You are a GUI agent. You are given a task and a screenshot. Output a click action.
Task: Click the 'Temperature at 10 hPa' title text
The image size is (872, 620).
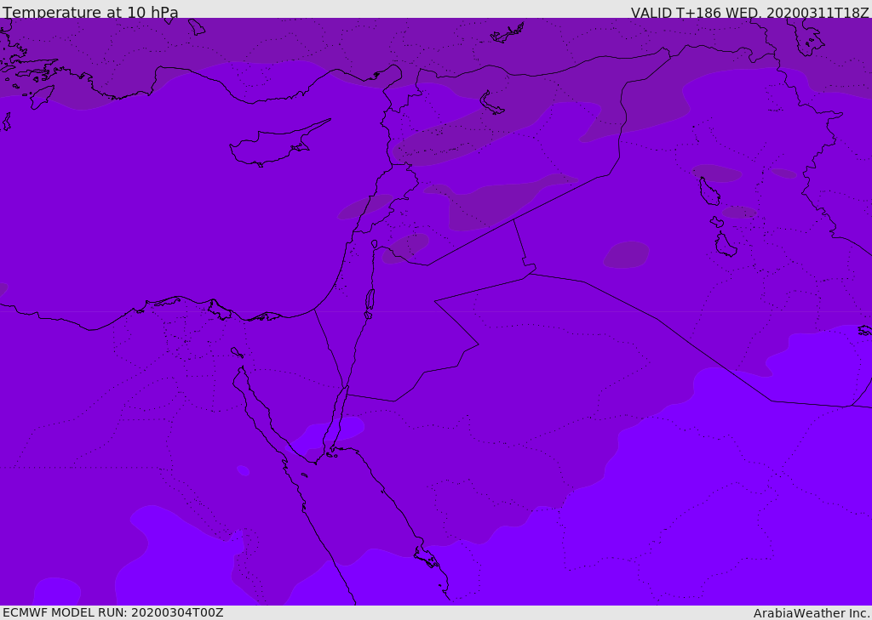90,12
